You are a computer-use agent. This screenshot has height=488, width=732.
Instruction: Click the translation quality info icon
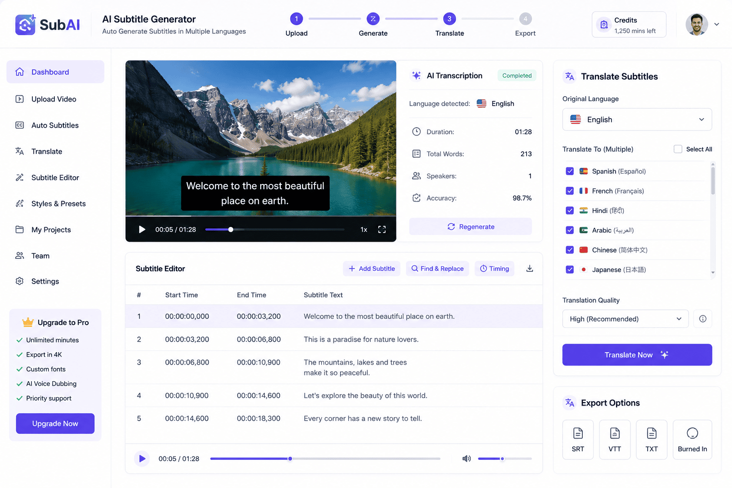tap(702, 319)
